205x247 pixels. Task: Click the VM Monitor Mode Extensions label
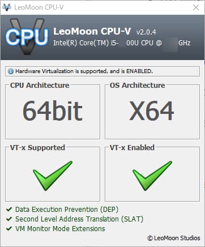coord(60,229)
